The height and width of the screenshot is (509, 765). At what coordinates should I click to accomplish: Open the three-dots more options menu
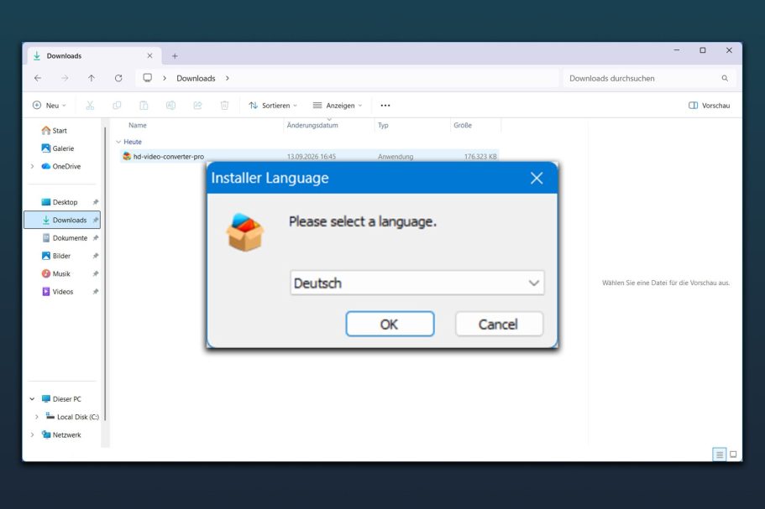(x=385, y=105)
